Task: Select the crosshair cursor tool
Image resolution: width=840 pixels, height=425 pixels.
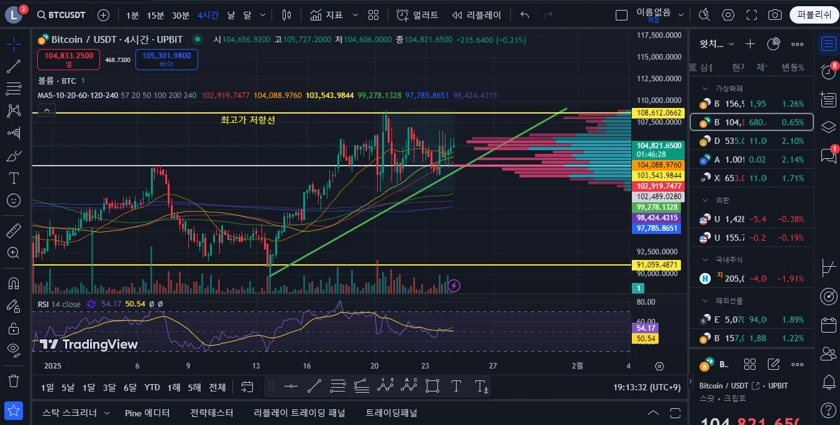Action: pyautogui.click(x=14, y=43)
